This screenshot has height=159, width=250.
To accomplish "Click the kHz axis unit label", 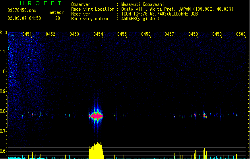I will coord(4,32).
